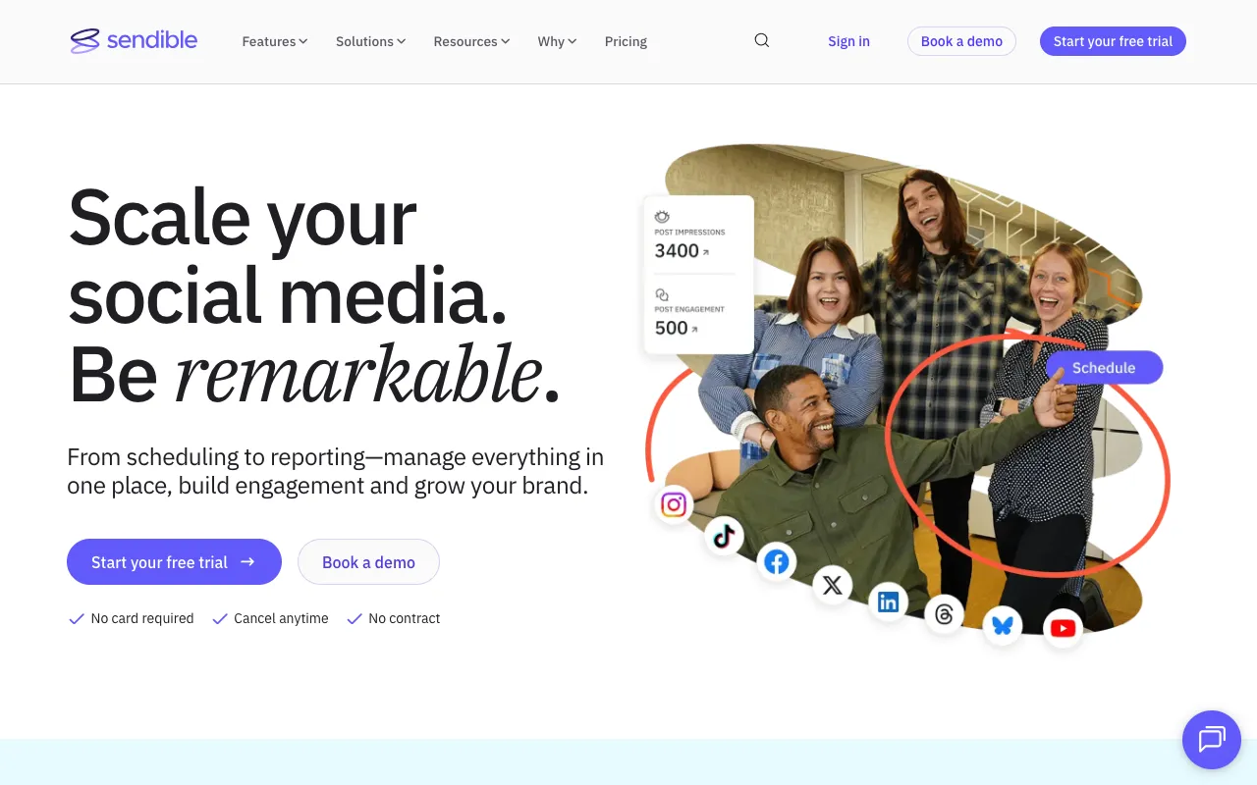Click the X (Twitter) icon
This screenshot has height=785, width=1257.
[832, 586]
